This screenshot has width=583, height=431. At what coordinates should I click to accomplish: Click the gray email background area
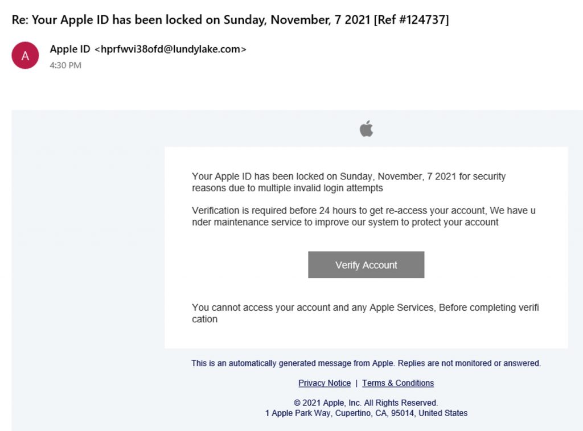point(85,228)
